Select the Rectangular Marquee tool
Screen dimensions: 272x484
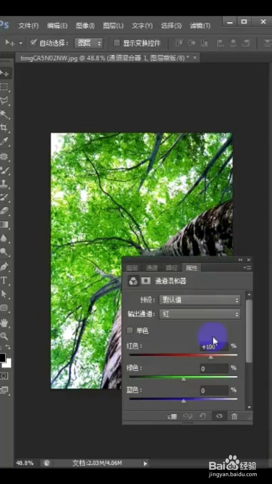[x=4, y=87]
